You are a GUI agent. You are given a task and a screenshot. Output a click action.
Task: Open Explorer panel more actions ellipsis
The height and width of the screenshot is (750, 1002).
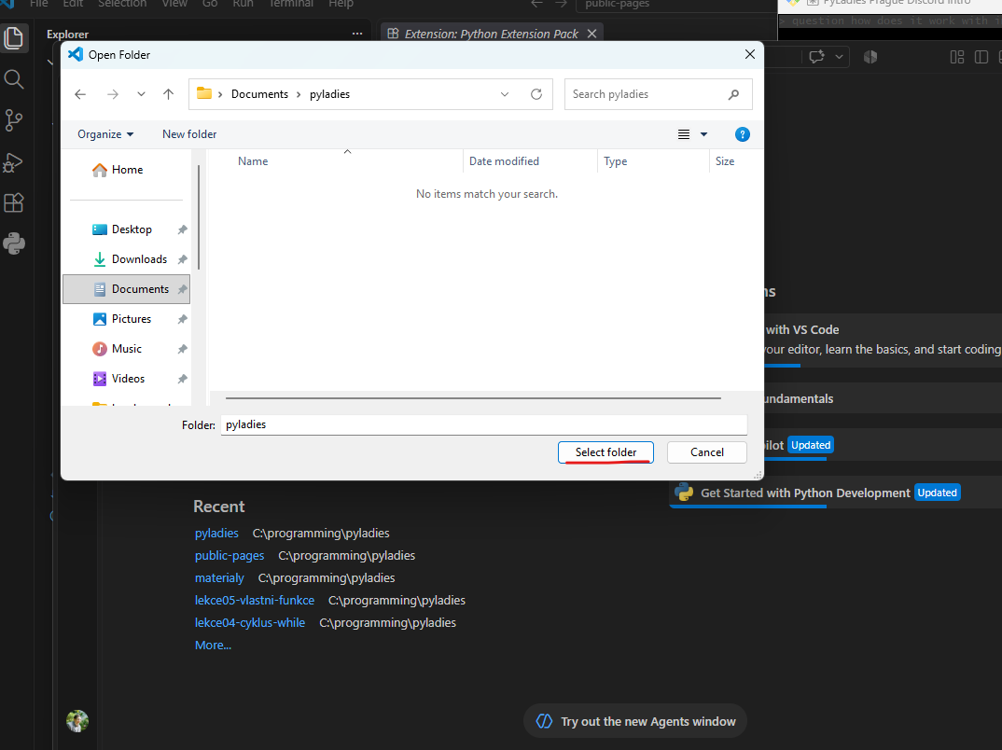click(357, 34)
